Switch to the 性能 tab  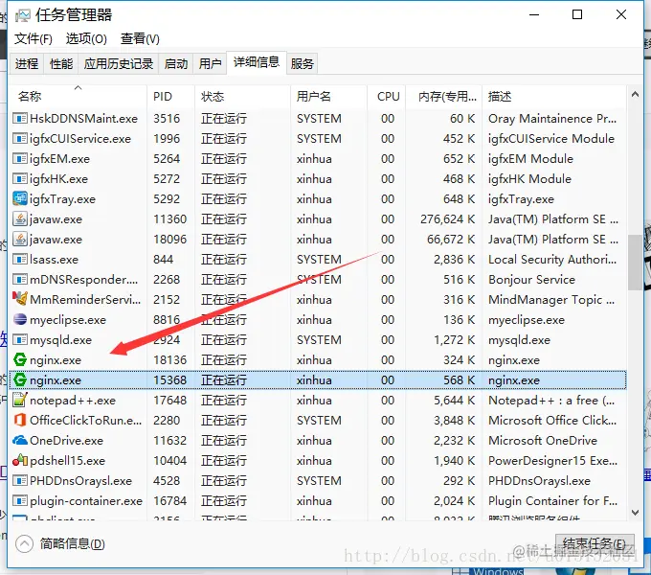point(61,63)
